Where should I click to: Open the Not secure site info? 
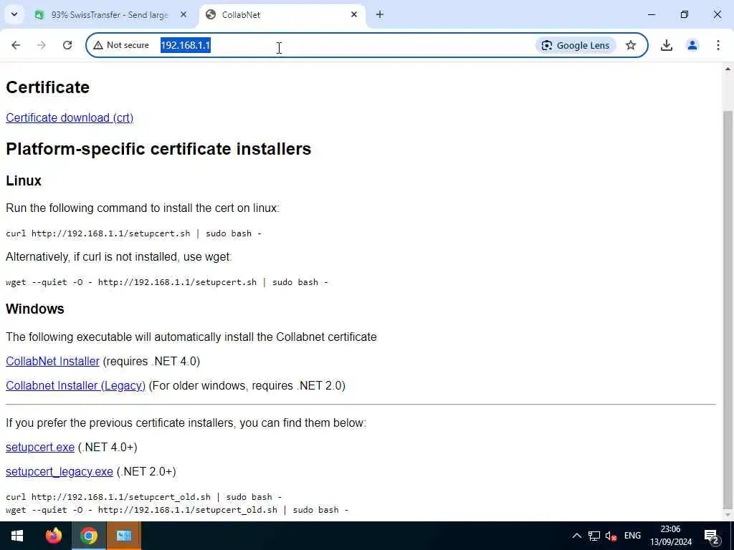[121, 45]
